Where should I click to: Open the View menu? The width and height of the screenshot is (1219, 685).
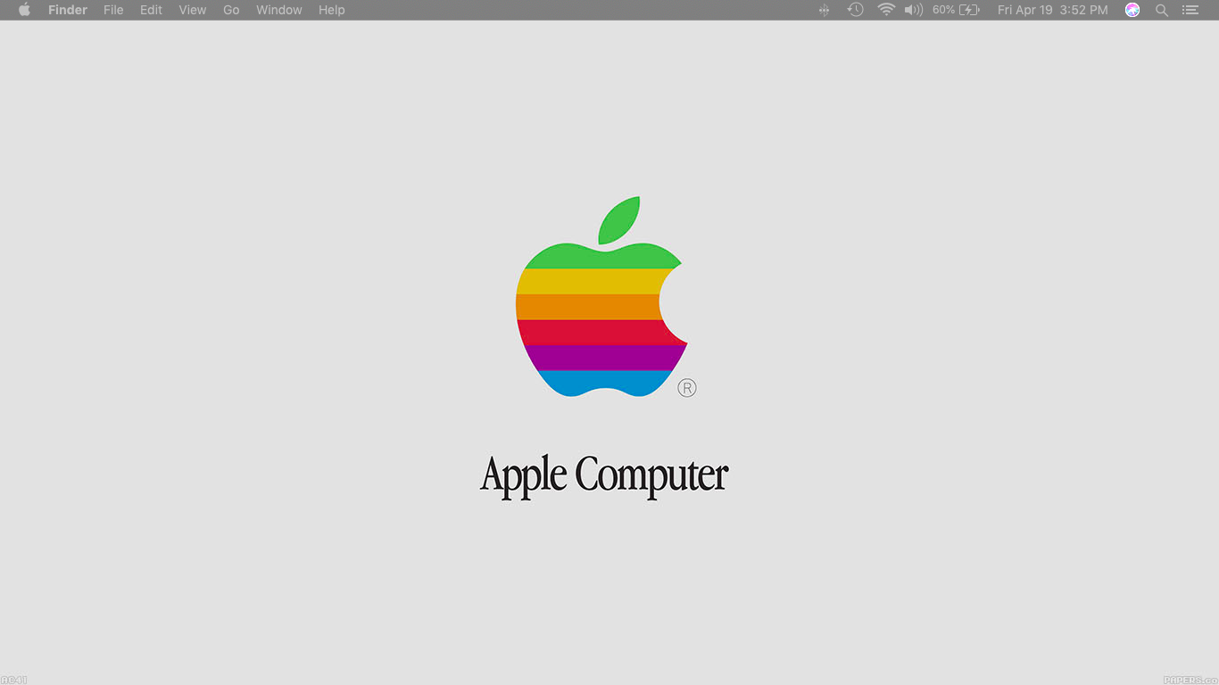click(192, 10)
